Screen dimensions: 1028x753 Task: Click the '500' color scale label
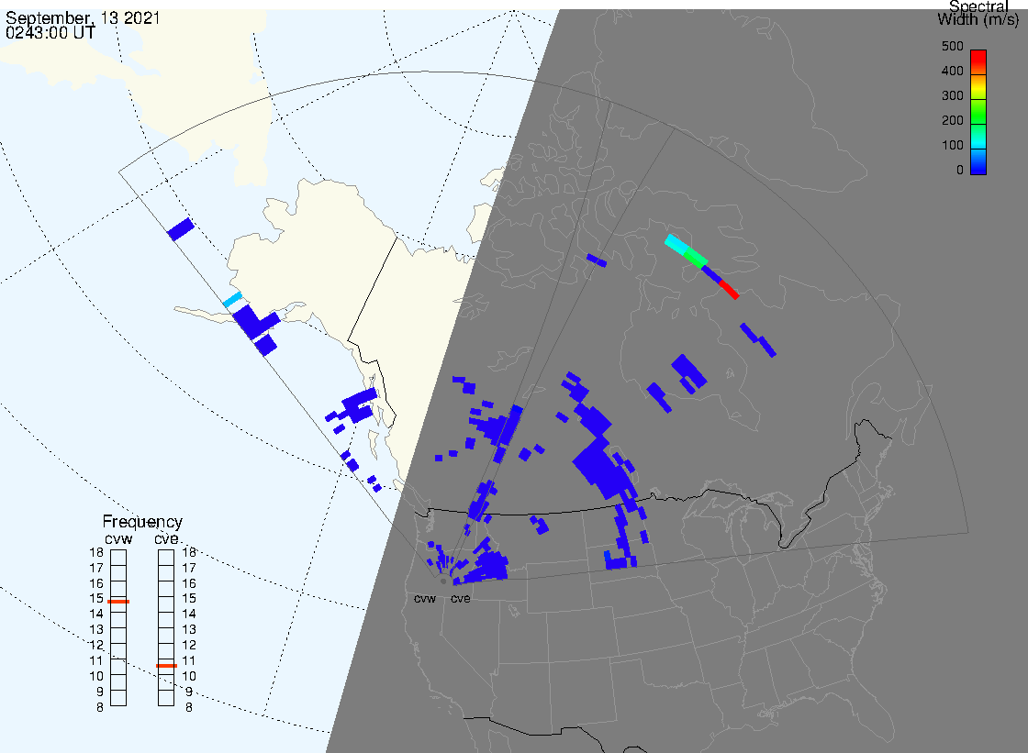[952, 46]
